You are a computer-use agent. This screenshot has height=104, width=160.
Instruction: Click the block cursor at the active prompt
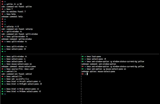tap(87, 74)
